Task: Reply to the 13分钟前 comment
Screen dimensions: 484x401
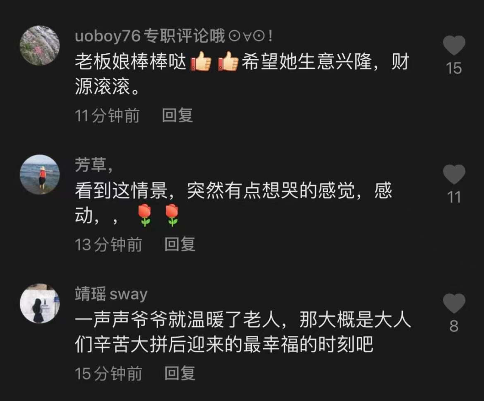Action: [180, 245]
